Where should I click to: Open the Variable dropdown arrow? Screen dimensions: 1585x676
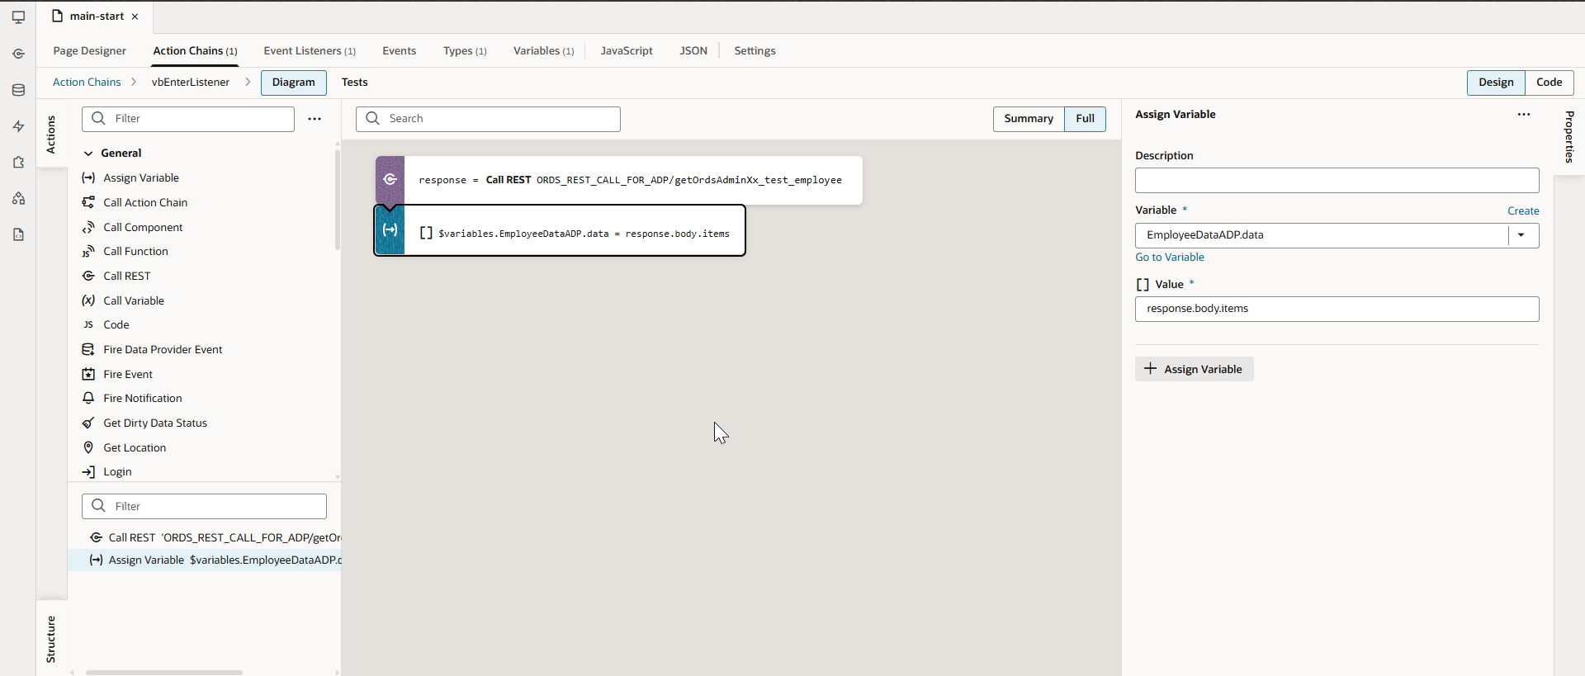(x=1521, y=235)
